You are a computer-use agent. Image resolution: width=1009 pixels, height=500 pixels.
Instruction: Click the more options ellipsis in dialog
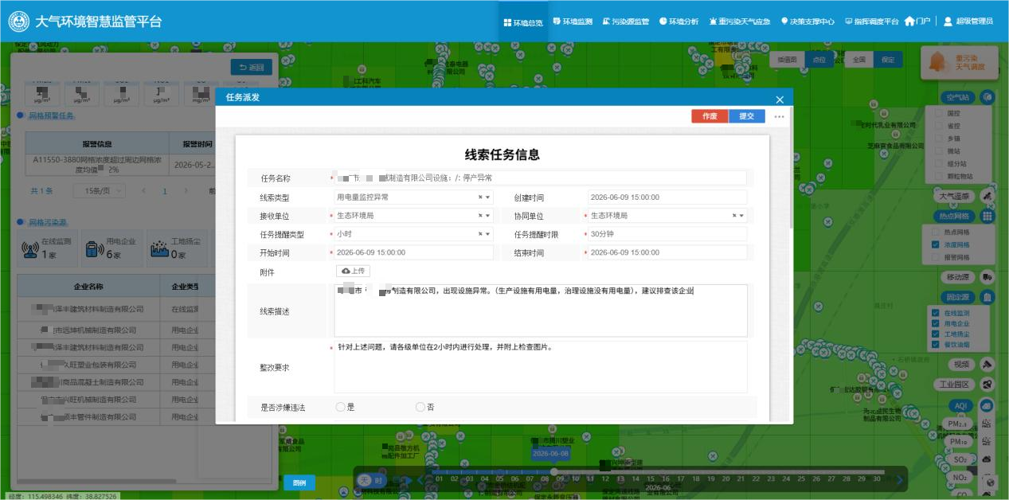[779, 116]
